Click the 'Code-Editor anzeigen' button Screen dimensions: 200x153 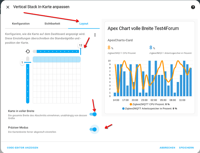click(23, 147)
